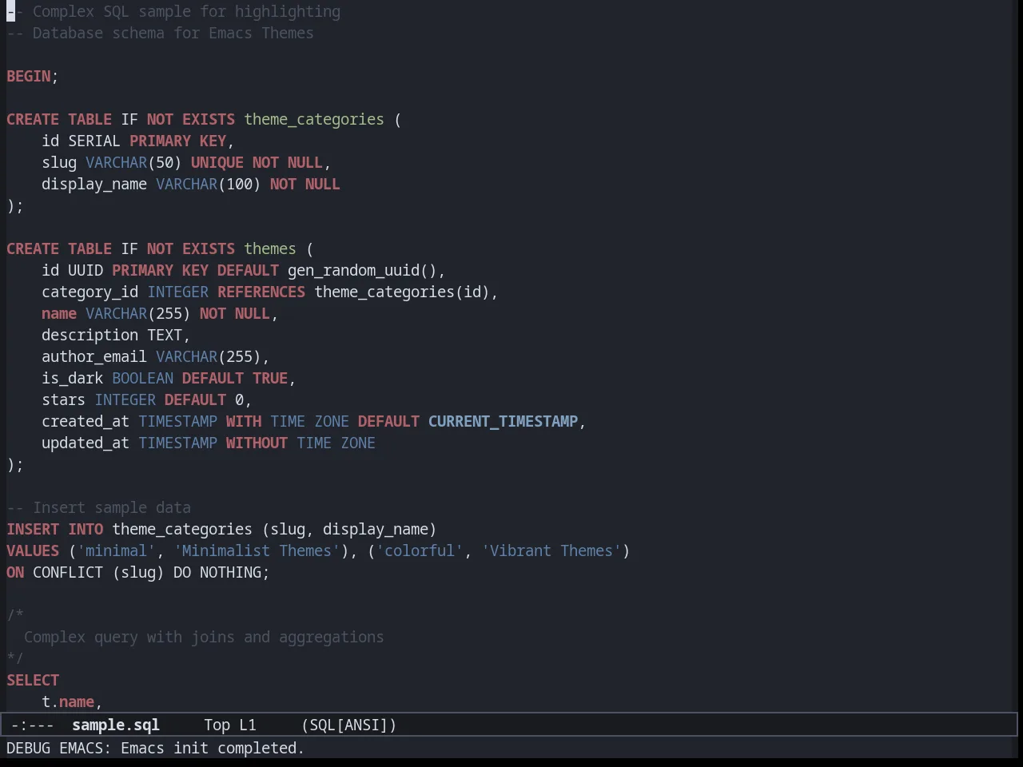
Task: Click INSERT keyword
Action: [x=33, y=529]
